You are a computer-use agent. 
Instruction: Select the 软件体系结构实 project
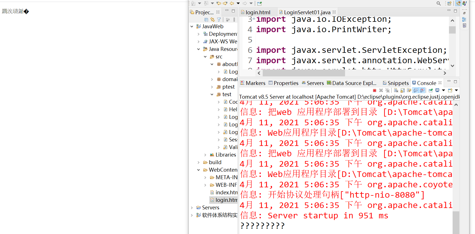[x=217, y=215]
